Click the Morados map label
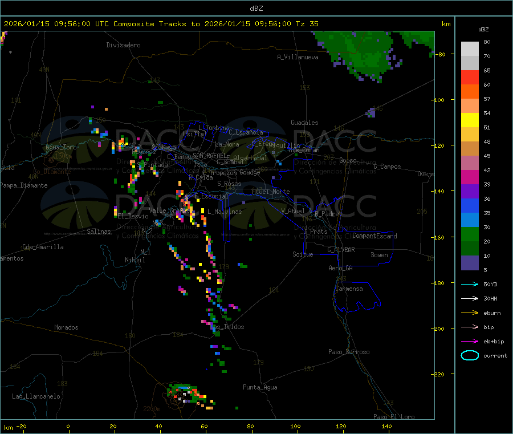The height and width of the screenshot is (434, 513). [x=66, y=327]
